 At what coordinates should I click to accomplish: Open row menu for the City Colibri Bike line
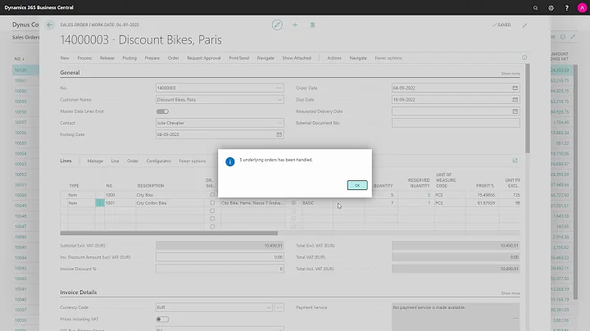pos(100,203)
